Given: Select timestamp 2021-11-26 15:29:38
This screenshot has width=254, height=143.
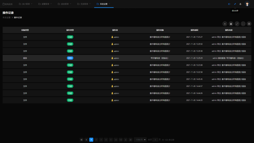Looking at the screenshot, I should tap(194, 51).
